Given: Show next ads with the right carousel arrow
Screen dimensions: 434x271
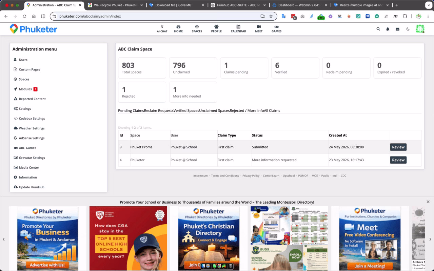Looking at the screenshot, I should pos(430,239).
